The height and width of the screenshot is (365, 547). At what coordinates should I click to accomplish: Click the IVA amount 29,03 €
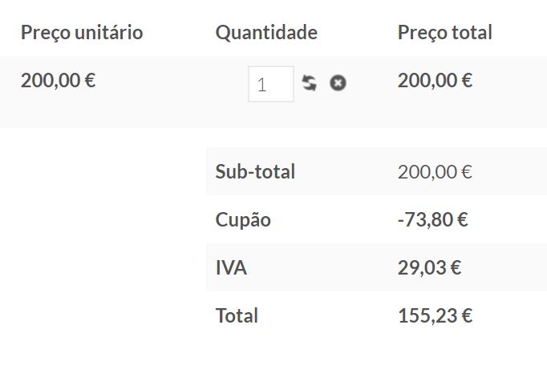[x=430, y=268]
